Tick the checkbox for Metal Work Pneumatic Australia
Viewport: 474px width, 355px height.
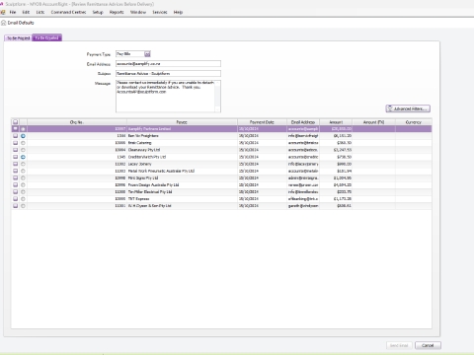click(16, 171)
